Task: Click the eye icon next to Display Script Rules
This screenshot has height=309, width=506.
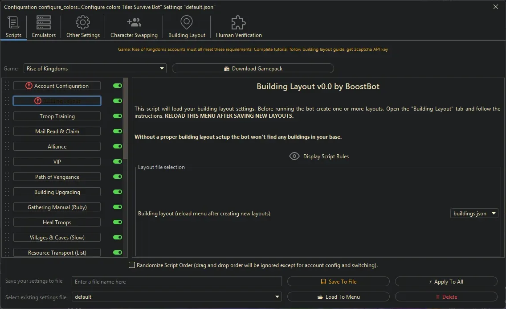Action: pos(294,156)
